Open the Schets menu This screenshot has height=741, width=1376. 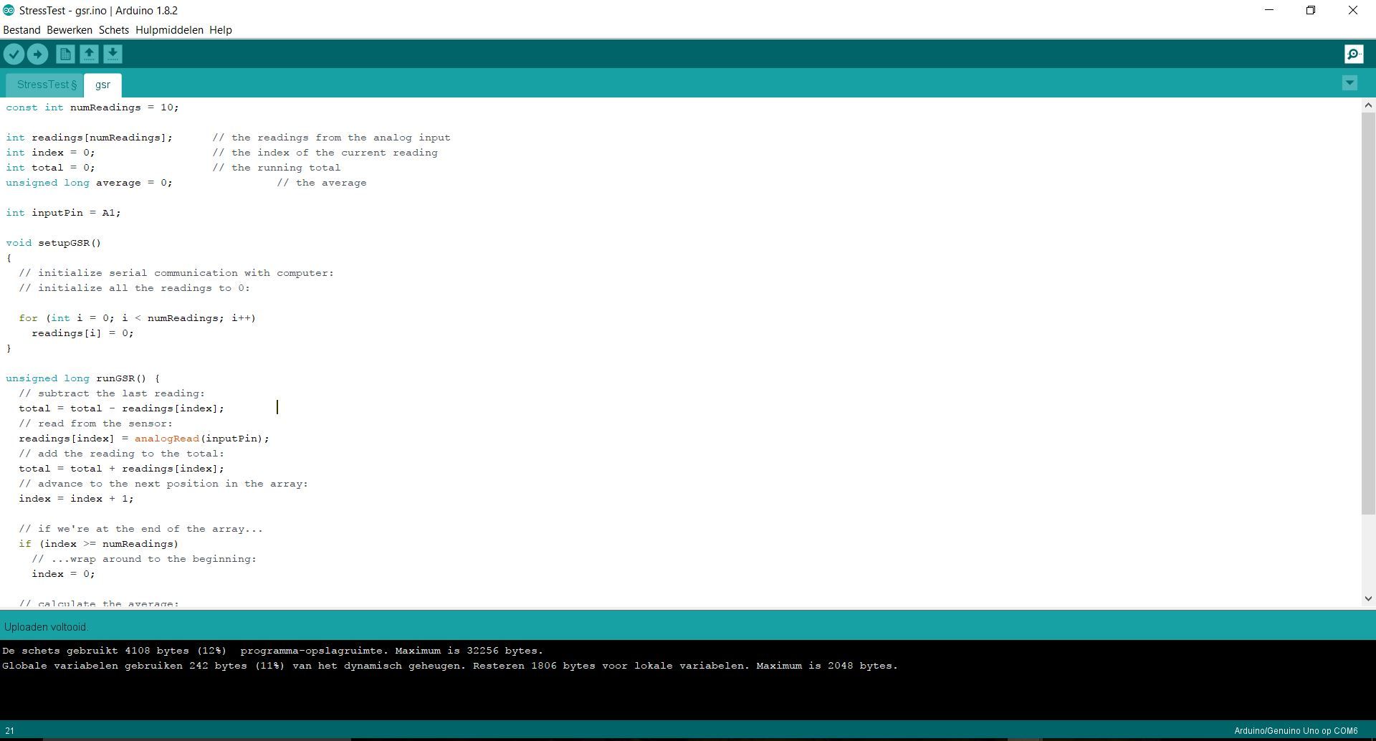click(x=113, y=29)
